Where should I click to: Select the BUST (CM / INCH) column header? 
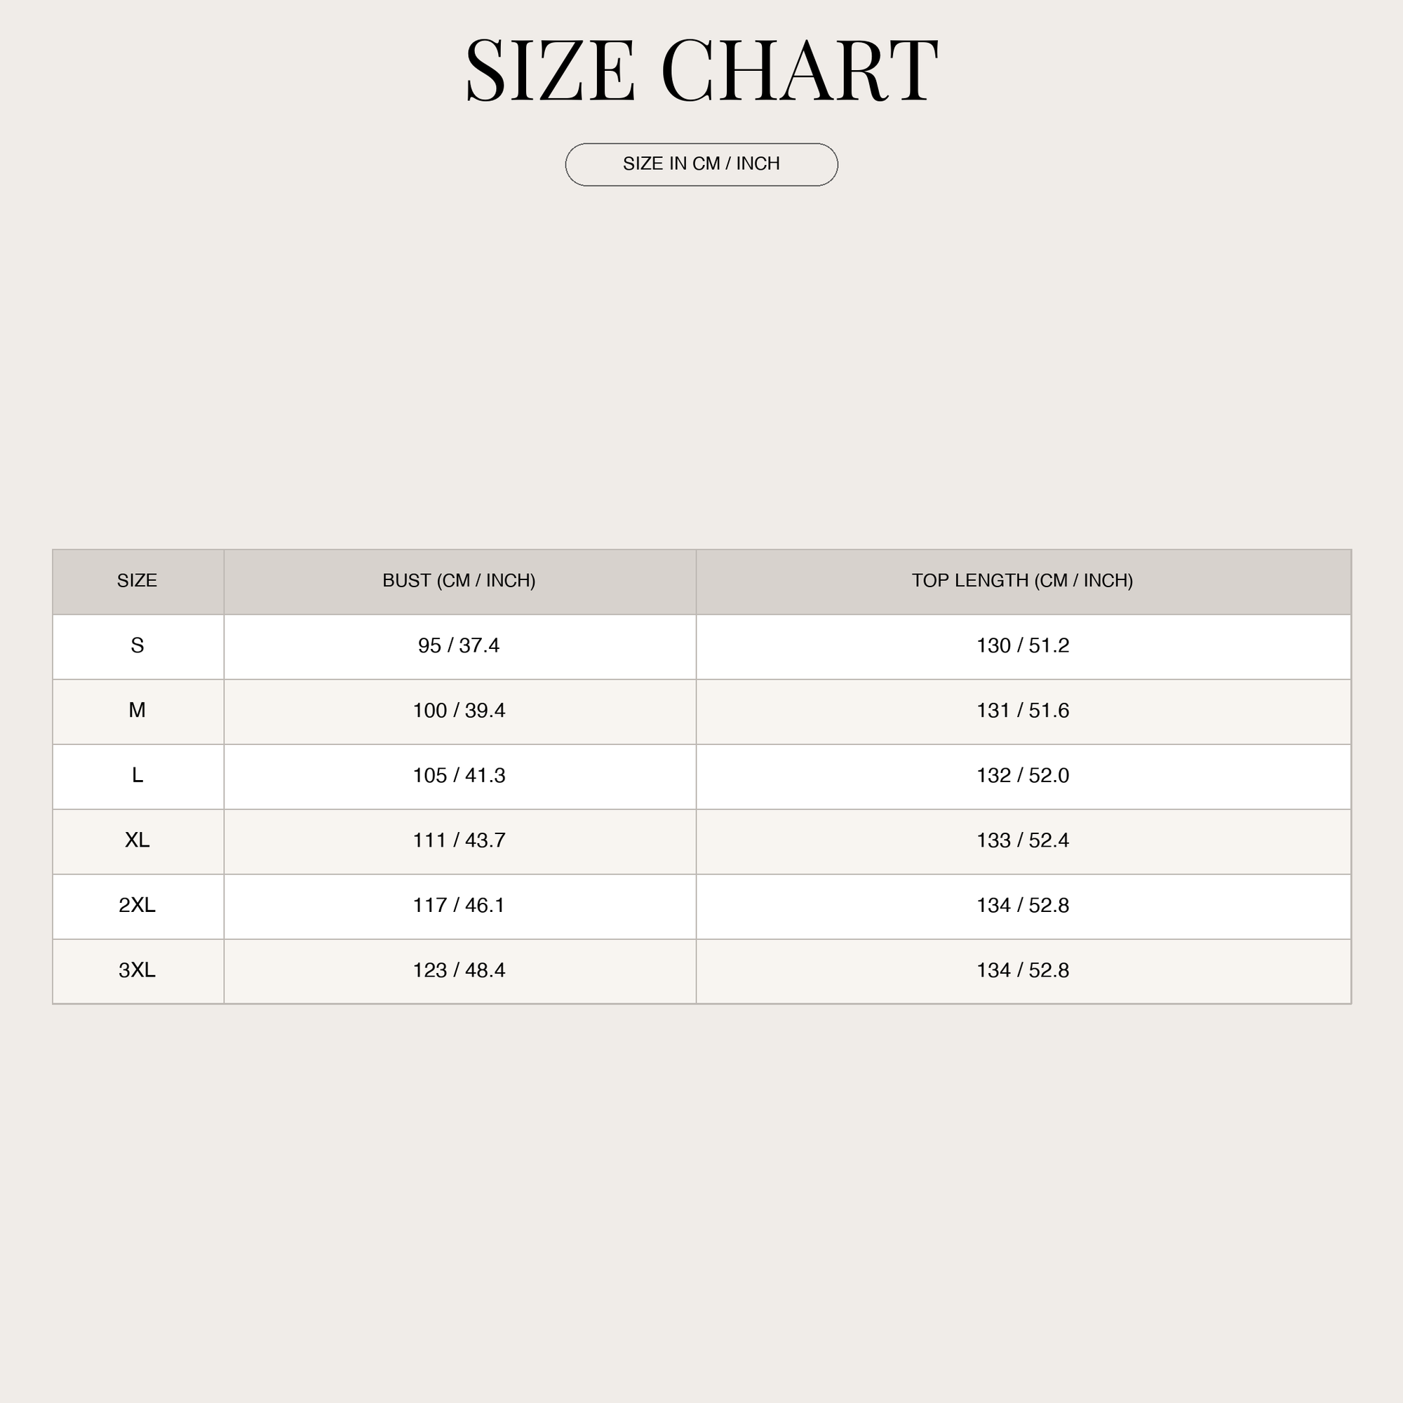click(x=459, y=580)
